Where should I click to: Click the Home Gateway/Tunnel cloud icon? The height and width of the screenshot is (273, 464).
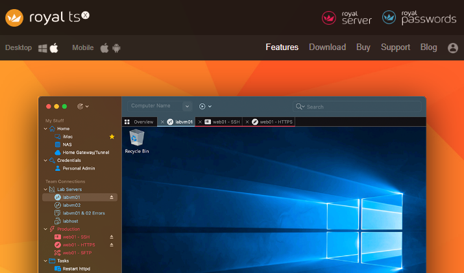58,152
